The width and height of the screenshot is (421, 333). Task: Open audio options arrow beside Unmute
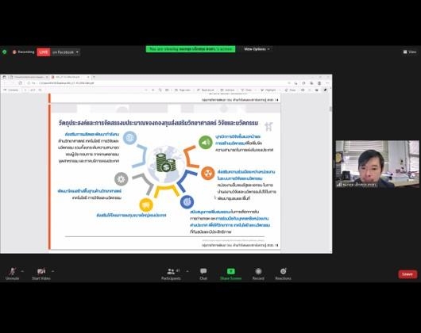[x=22, y=271]
